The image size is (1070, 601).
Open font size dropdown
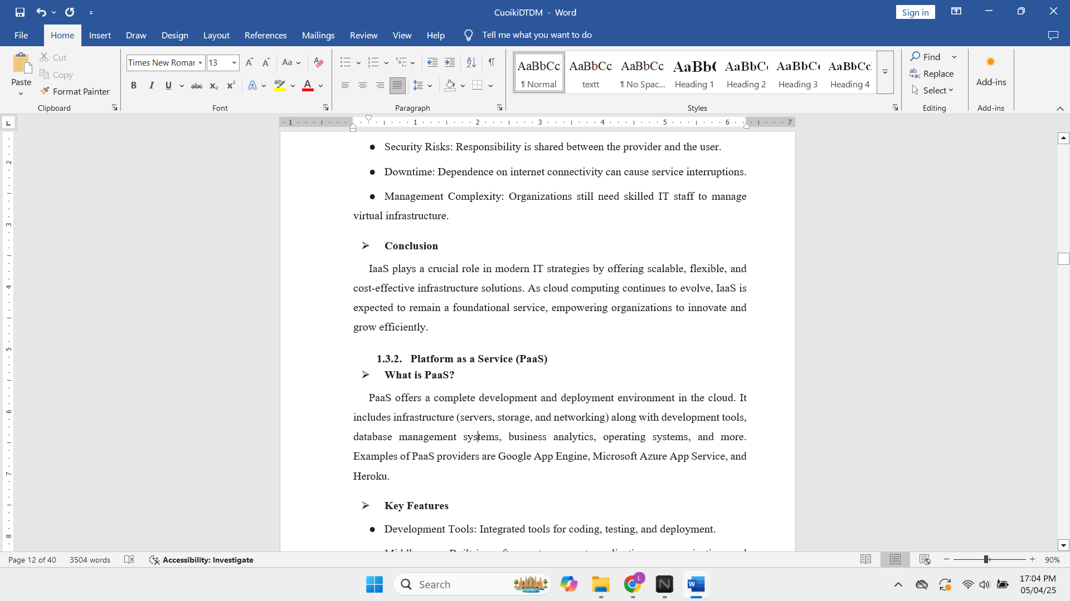click(x=235, y=63)
